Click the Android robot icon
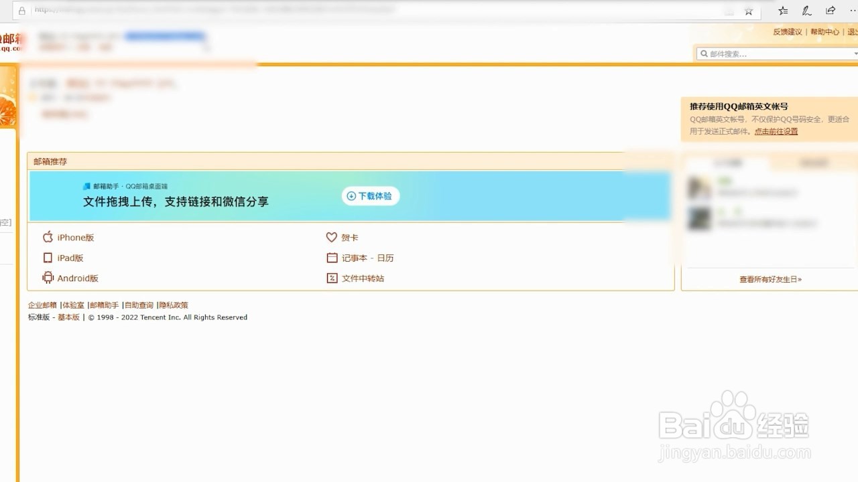The height and width of the screenshot is (482, 858). 48,278
